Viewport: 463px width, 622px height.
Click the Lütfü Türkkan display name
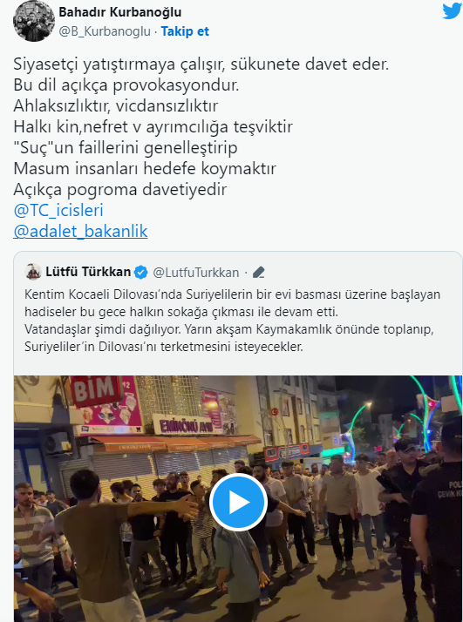88,272
